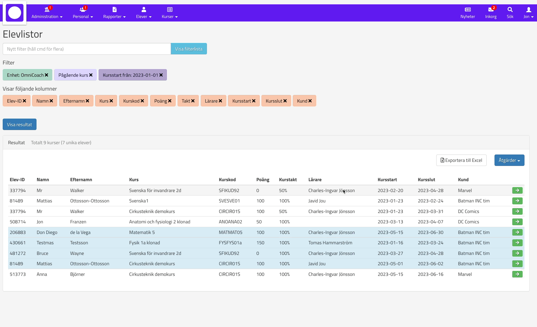Open row arrow for Bruce Wayne
Image resolution: width=537 pixels, height=327 pixels.
coord(517,253)
